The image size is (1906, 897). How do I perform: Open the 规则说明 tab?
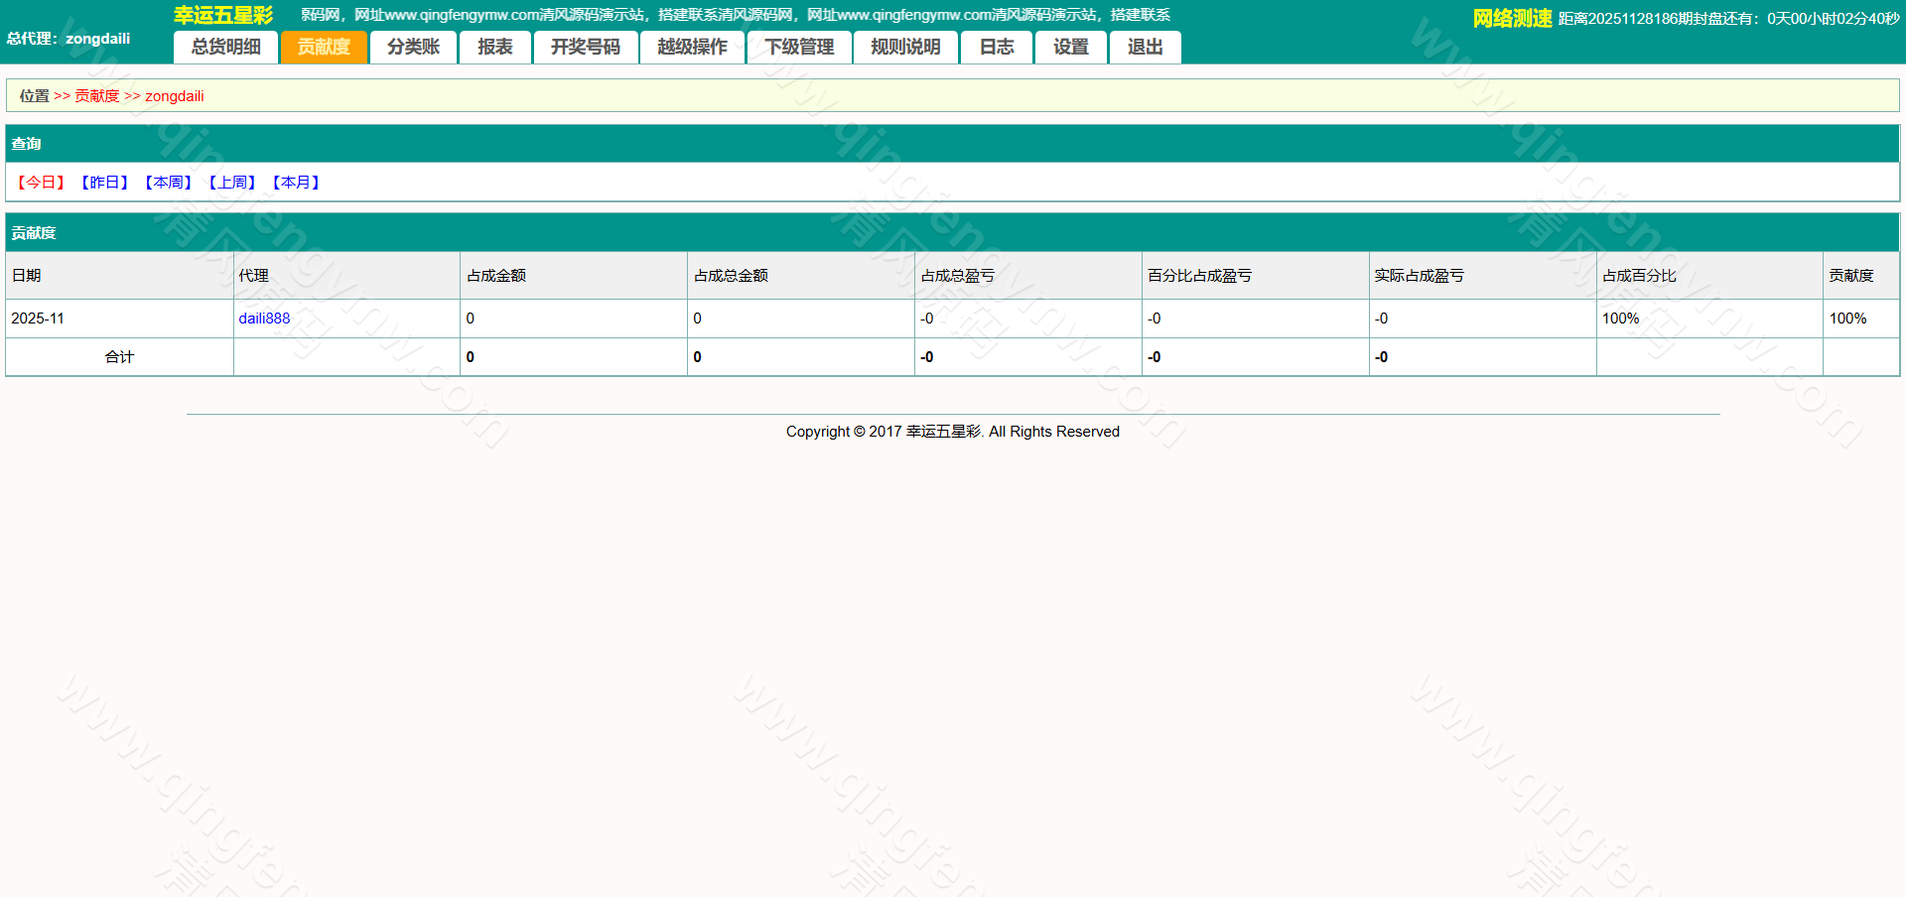click(x=904, y=47)
